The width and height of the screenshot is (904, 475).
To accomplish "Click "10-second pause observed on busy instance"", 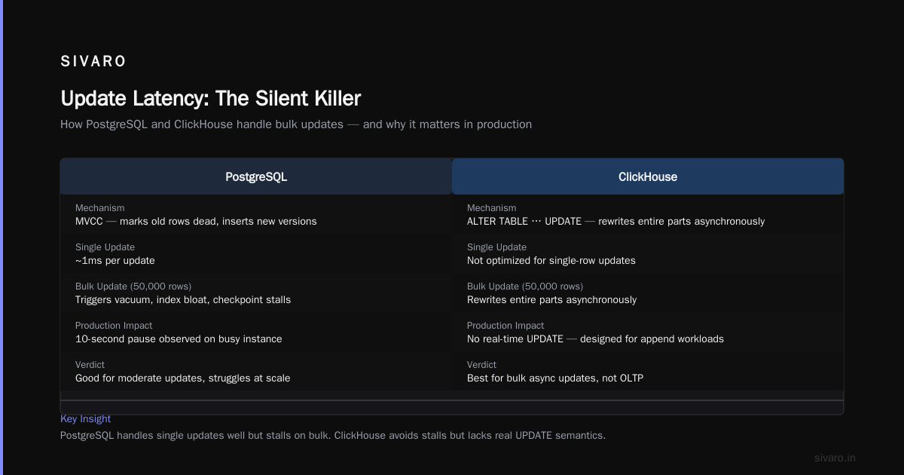I will (179, 339).
